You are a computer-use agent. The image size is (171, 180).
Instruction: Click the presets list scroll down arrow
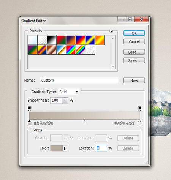coord(113,66)
